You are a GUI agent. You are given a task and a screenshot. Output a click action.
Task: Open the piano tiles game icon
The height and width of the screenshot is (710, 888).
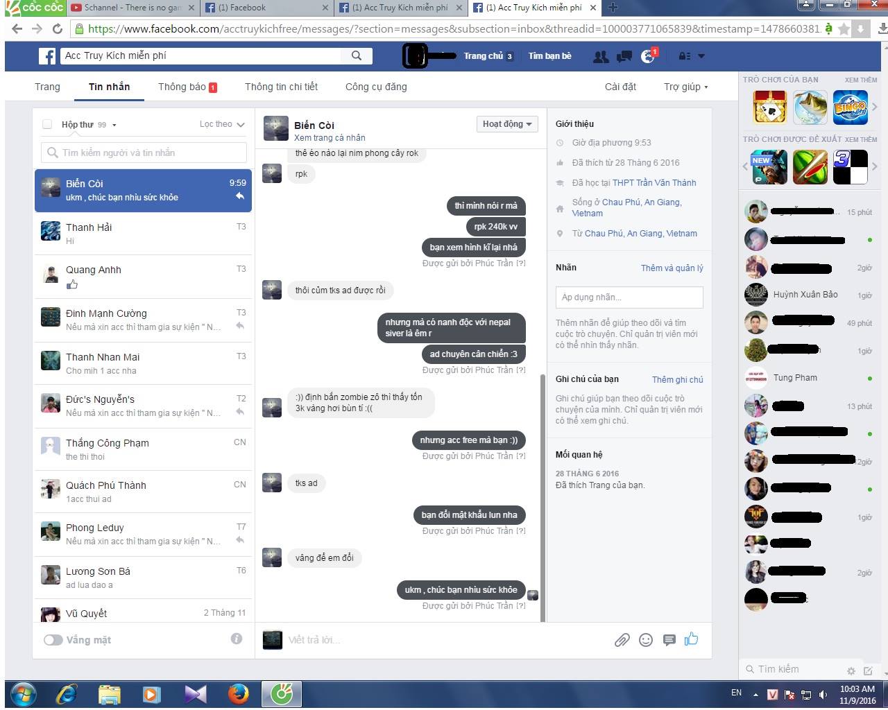(x=850, y=167)
